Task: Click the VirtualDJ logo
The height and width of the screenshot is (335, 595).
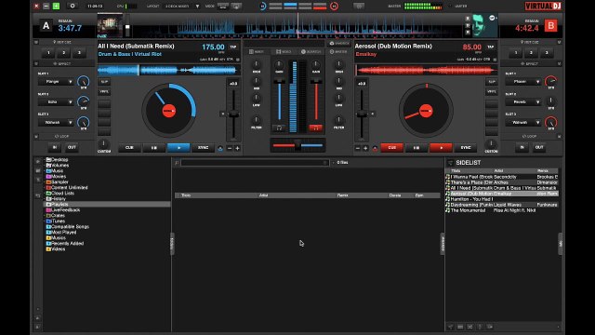Action: 543,7
